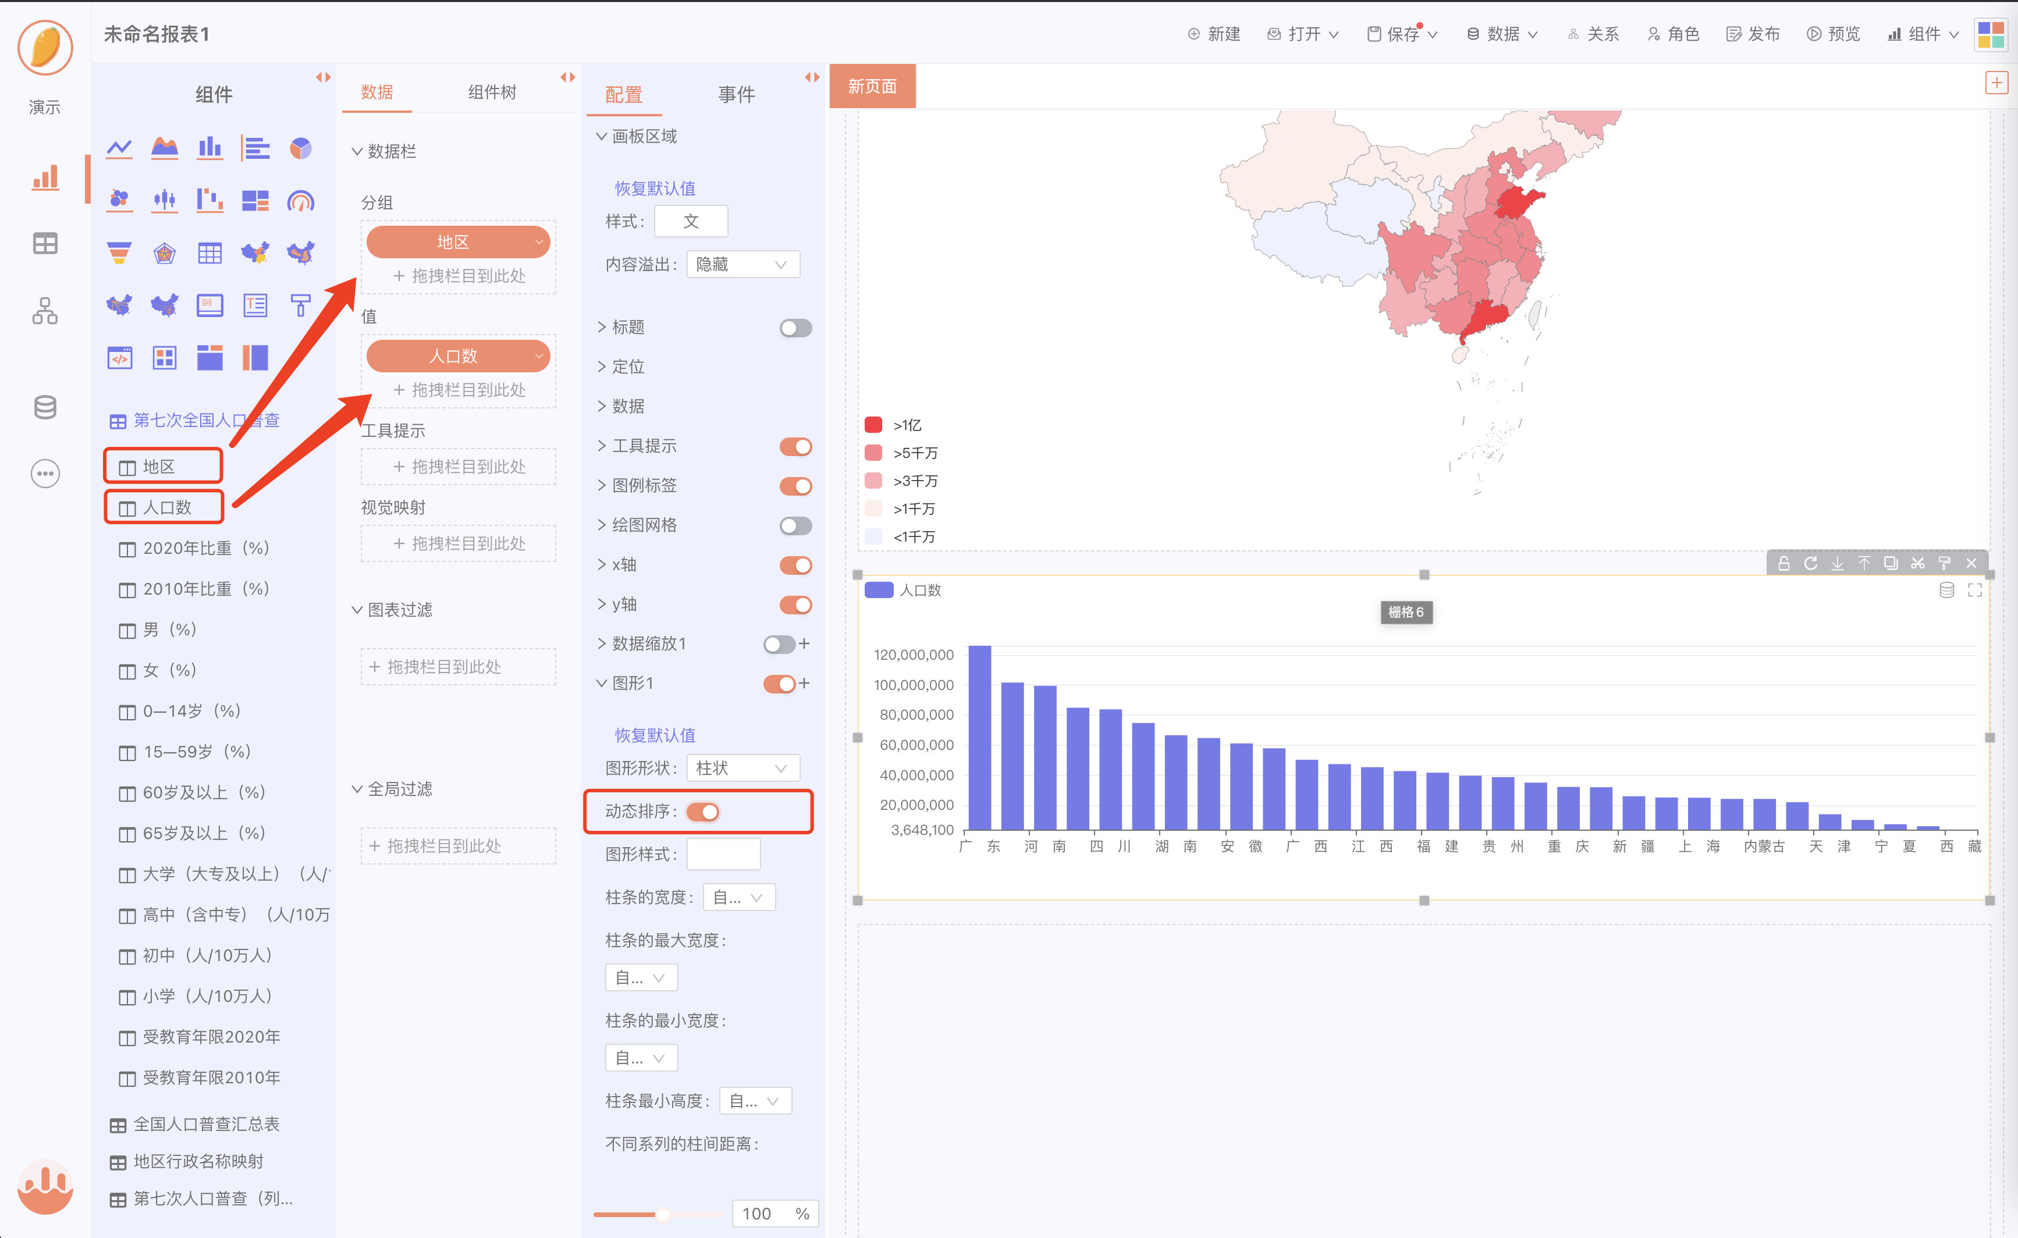
Task: Turn off the 动态排序 switch
Action: [703, 812]
